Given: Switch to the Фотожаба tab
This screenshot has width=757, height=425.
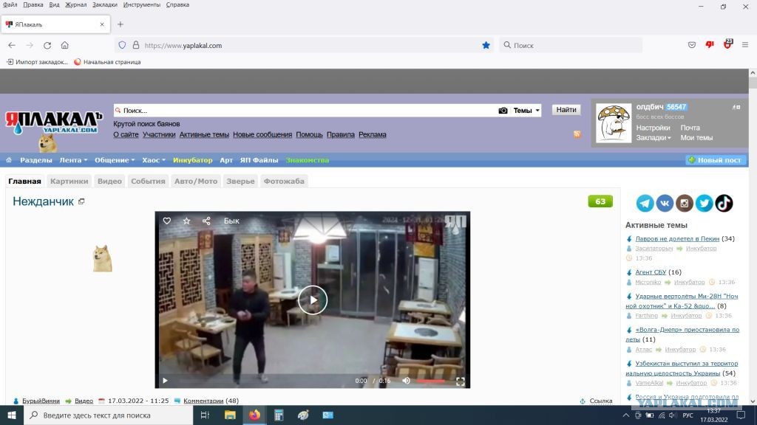Looking at the screenshot, I should (x=284, y=182).
